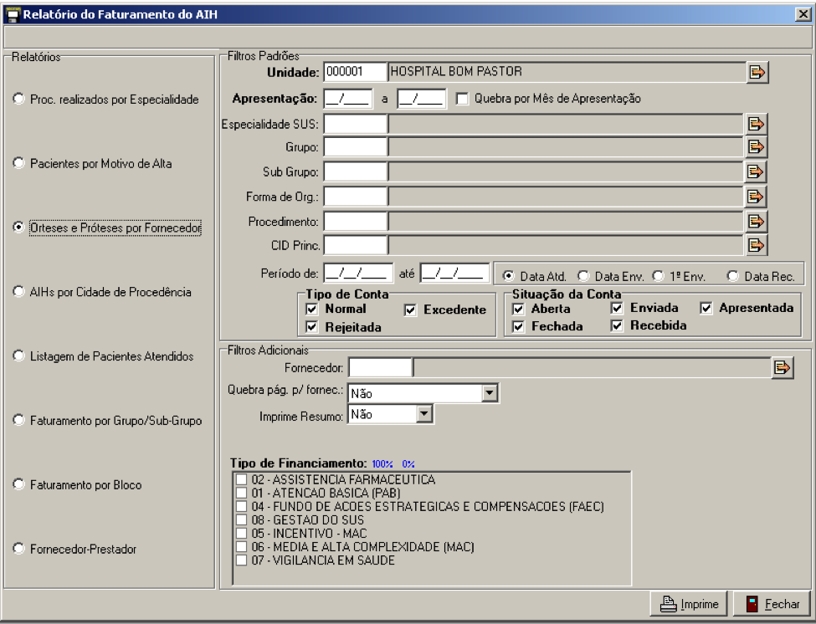
Task: Click the Sub Grupo lookup icon
Action: tap(756, 172)
